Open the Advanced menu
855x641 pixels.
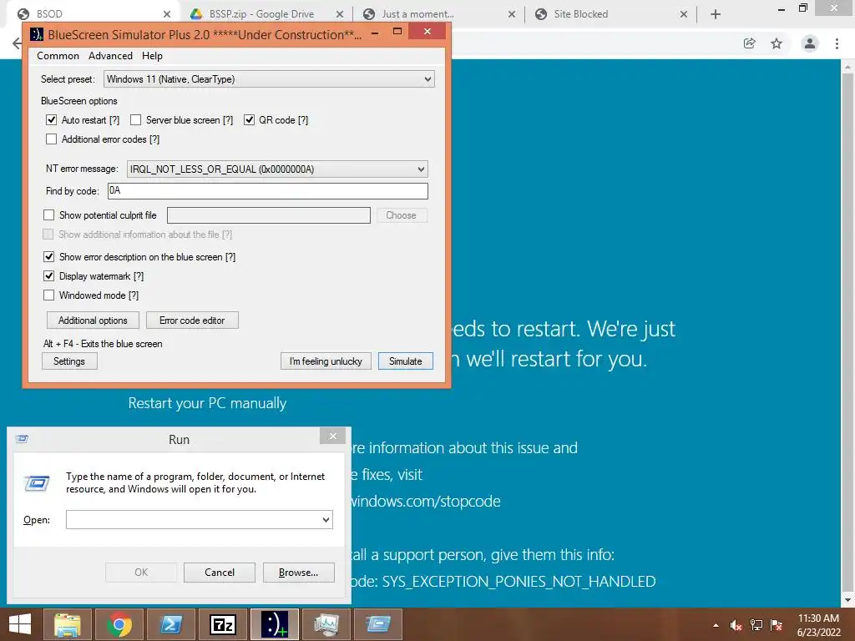click(x=110, y=56)
